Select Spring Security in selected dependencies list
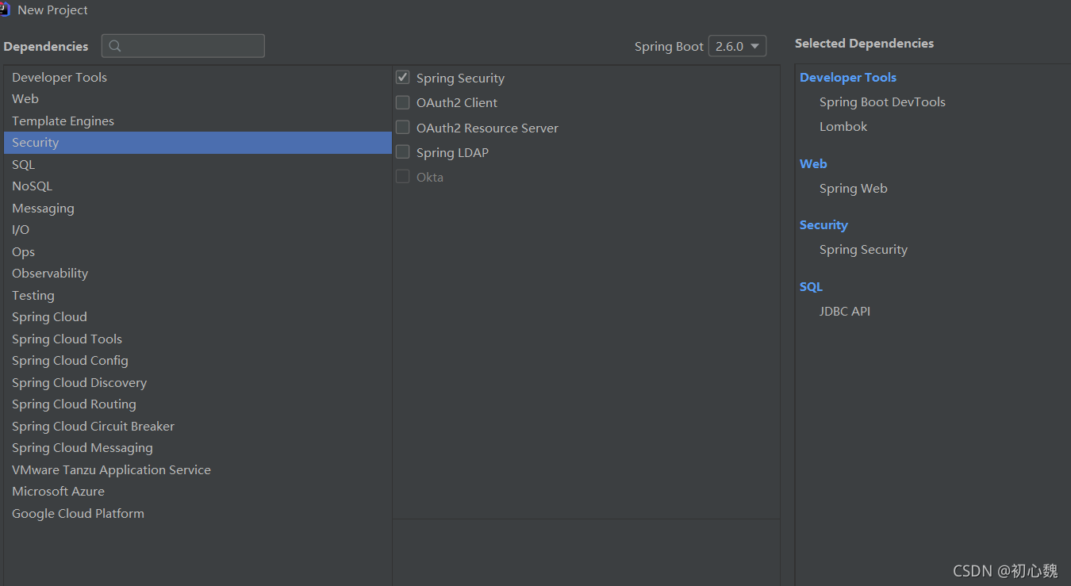 (863, 249)
